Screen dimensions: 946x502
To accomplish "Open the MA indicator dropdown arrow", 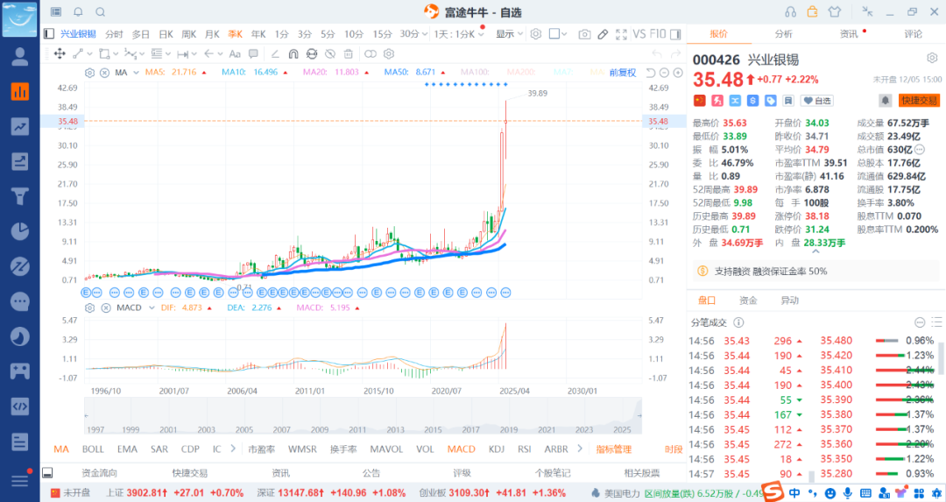I will (x=136, y=73).
